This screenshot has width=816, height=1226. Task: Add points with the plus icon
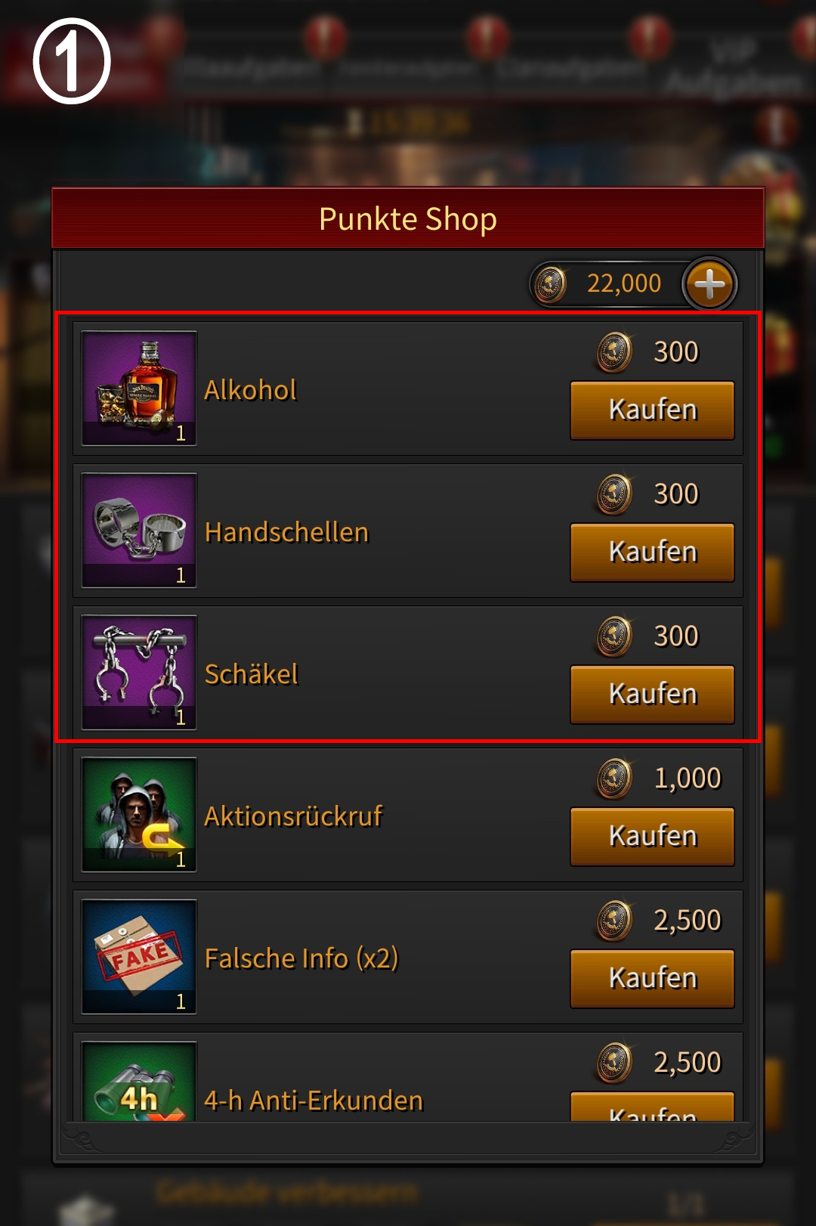(x=709, y=284)
